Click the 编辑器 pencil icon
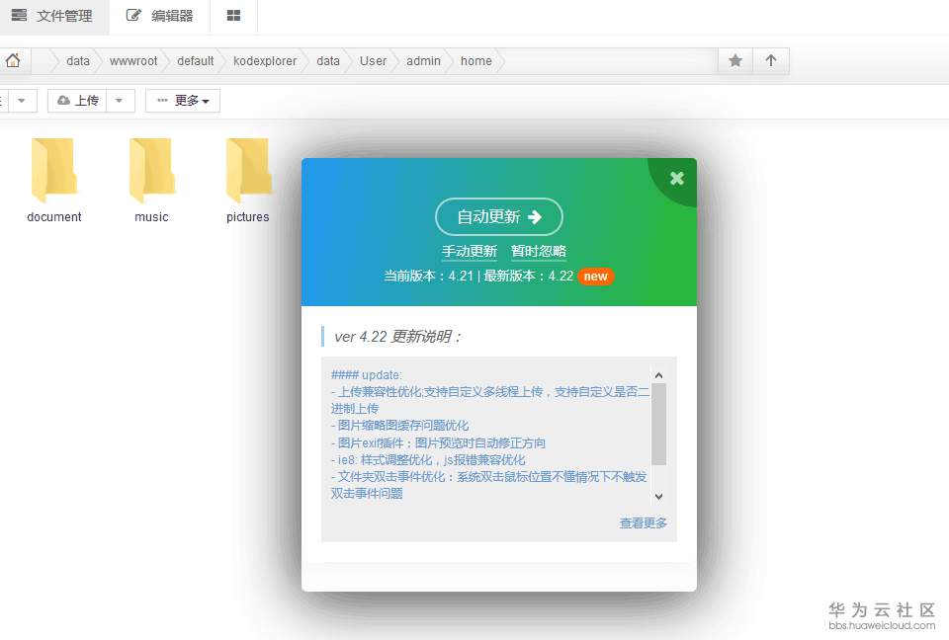The height and width of the screenshot is (640, 949). pos(134,16)
